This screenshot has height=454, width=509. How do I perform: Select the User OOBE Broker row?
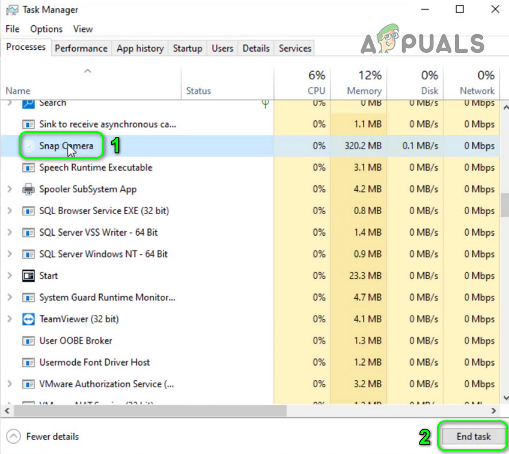pos(250,341)
